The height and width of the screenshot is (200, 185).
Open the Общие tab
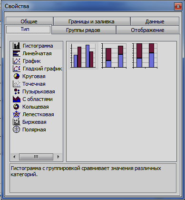(29, 21)
